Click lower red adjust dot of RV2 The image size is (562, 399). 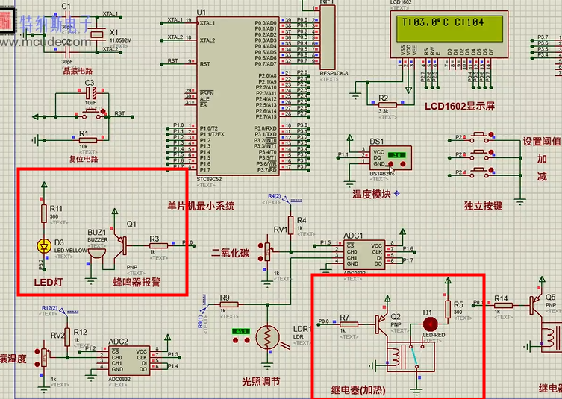pyautogui.click(x=37, y=364)
